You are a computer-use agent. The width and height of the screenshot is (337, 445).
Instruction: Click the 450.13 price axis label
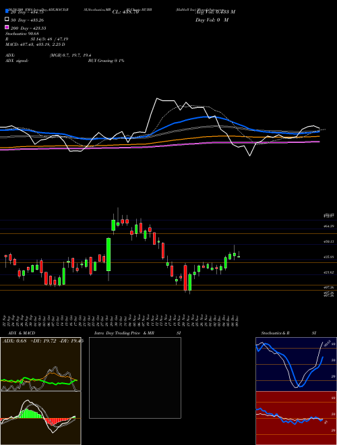coord(329,241)
